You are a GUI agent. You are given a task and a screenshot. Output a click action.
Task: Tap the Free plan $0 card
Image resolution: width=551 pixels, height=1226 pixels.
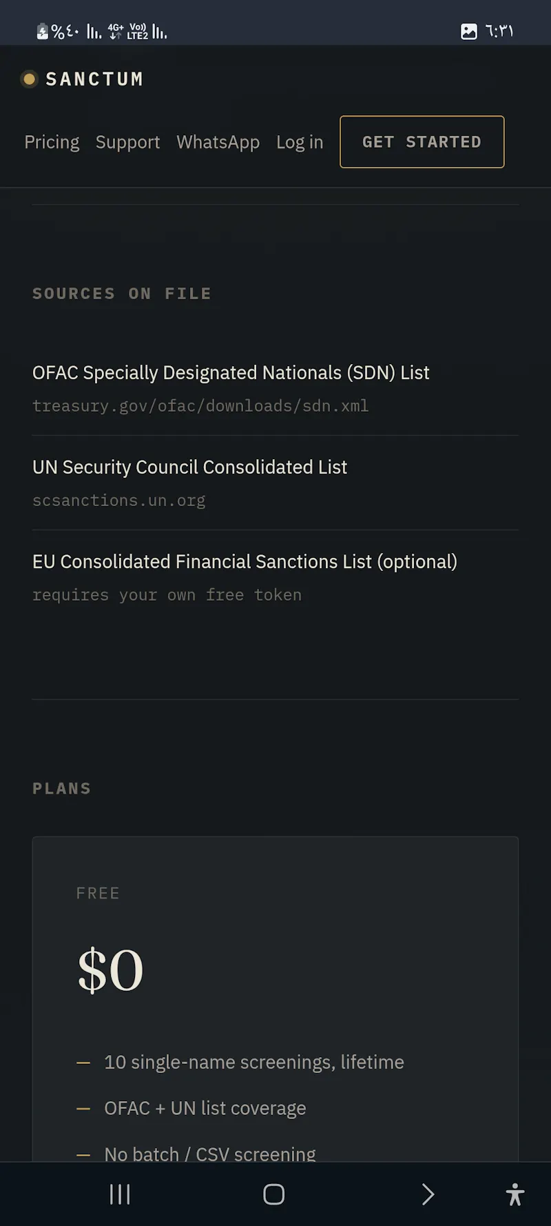coord(275,998)
